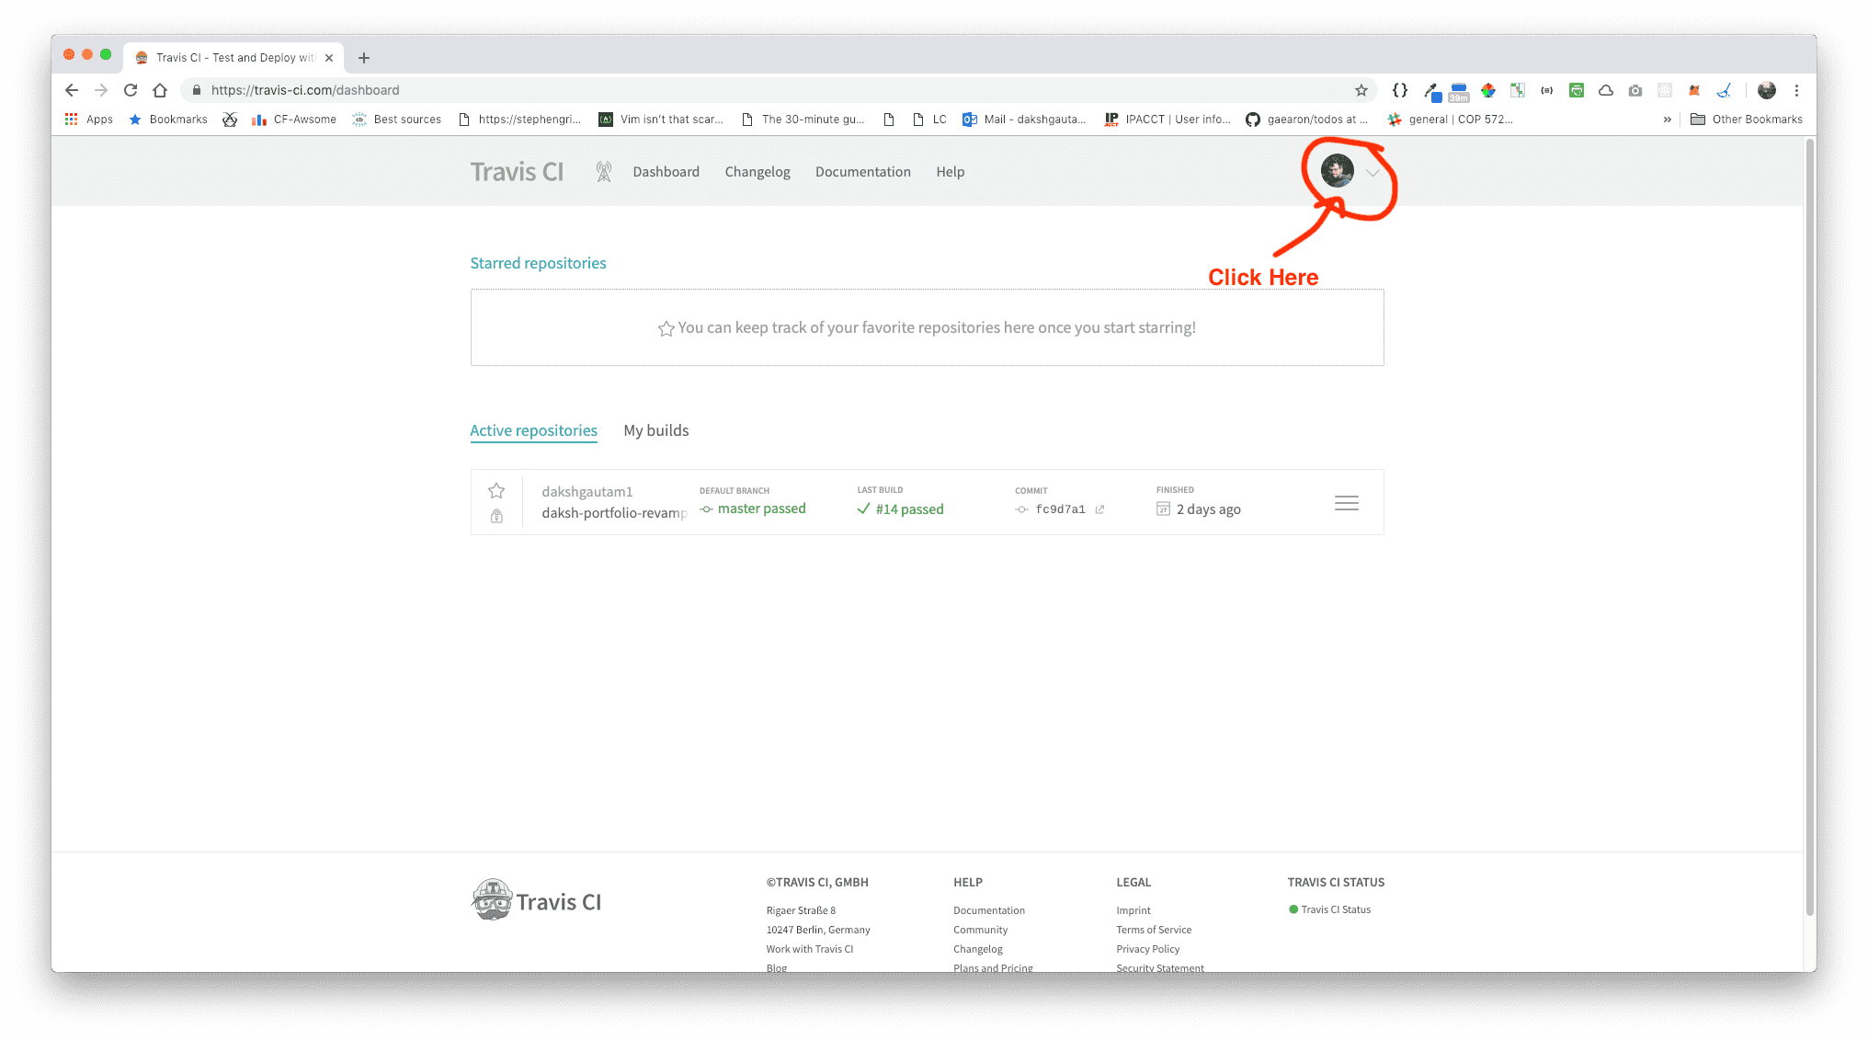Open the general | COP 572... Slack bookmark

pos(1450,120)
